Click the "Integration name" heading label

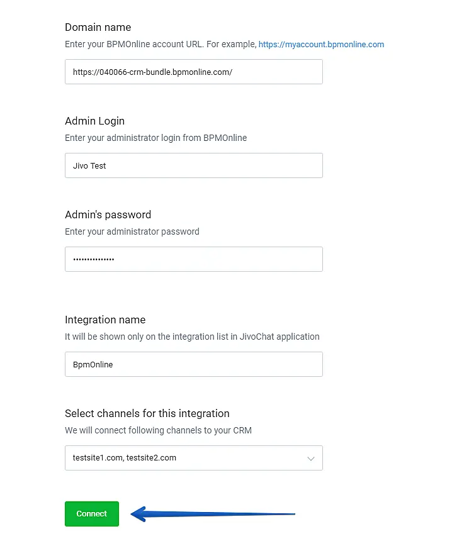[105, 320]
